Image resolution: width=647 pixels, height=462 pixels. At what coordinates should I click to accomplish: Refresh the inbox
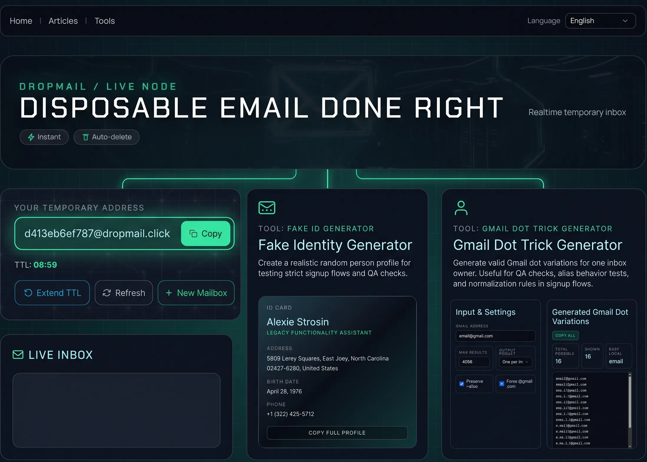[124, 293]
